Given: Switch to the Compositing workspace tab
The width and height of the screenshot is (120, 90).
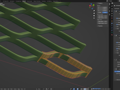Looking at the screenshot, I should pyautogui.click(x=18, y=1).
